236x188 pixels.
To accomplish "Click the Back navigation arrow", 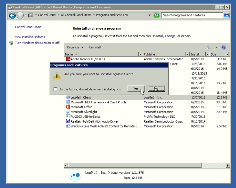I will coord(12,15).
